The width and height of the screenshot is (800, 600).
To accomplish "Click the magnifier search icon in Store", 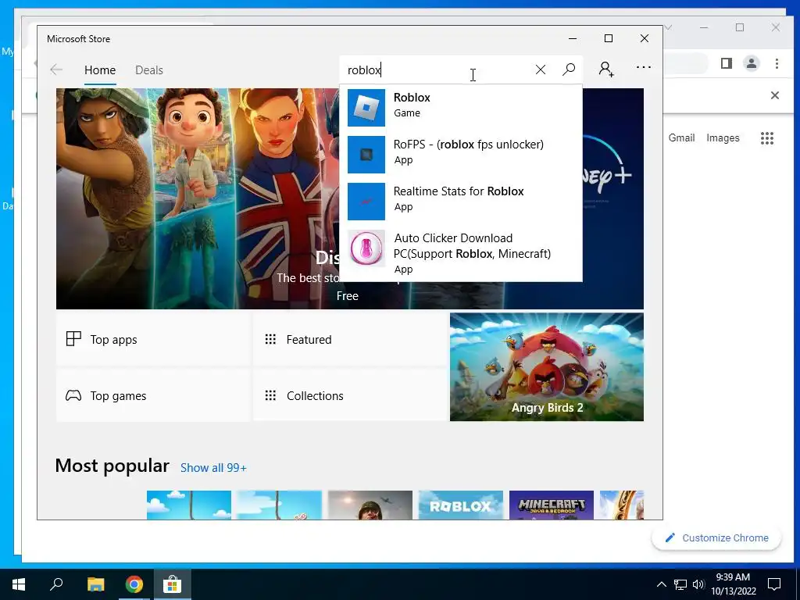I will (x=569, y=70).
